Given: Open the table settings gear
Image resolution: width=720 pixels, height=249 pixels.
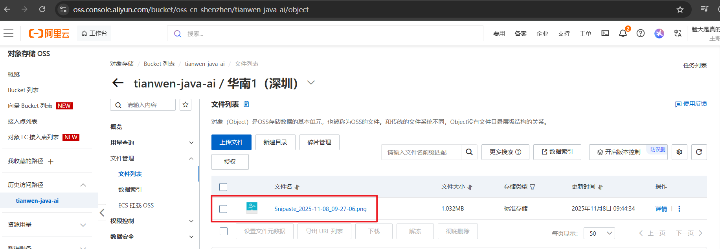Looking at the screenshot, I should 680,152.
